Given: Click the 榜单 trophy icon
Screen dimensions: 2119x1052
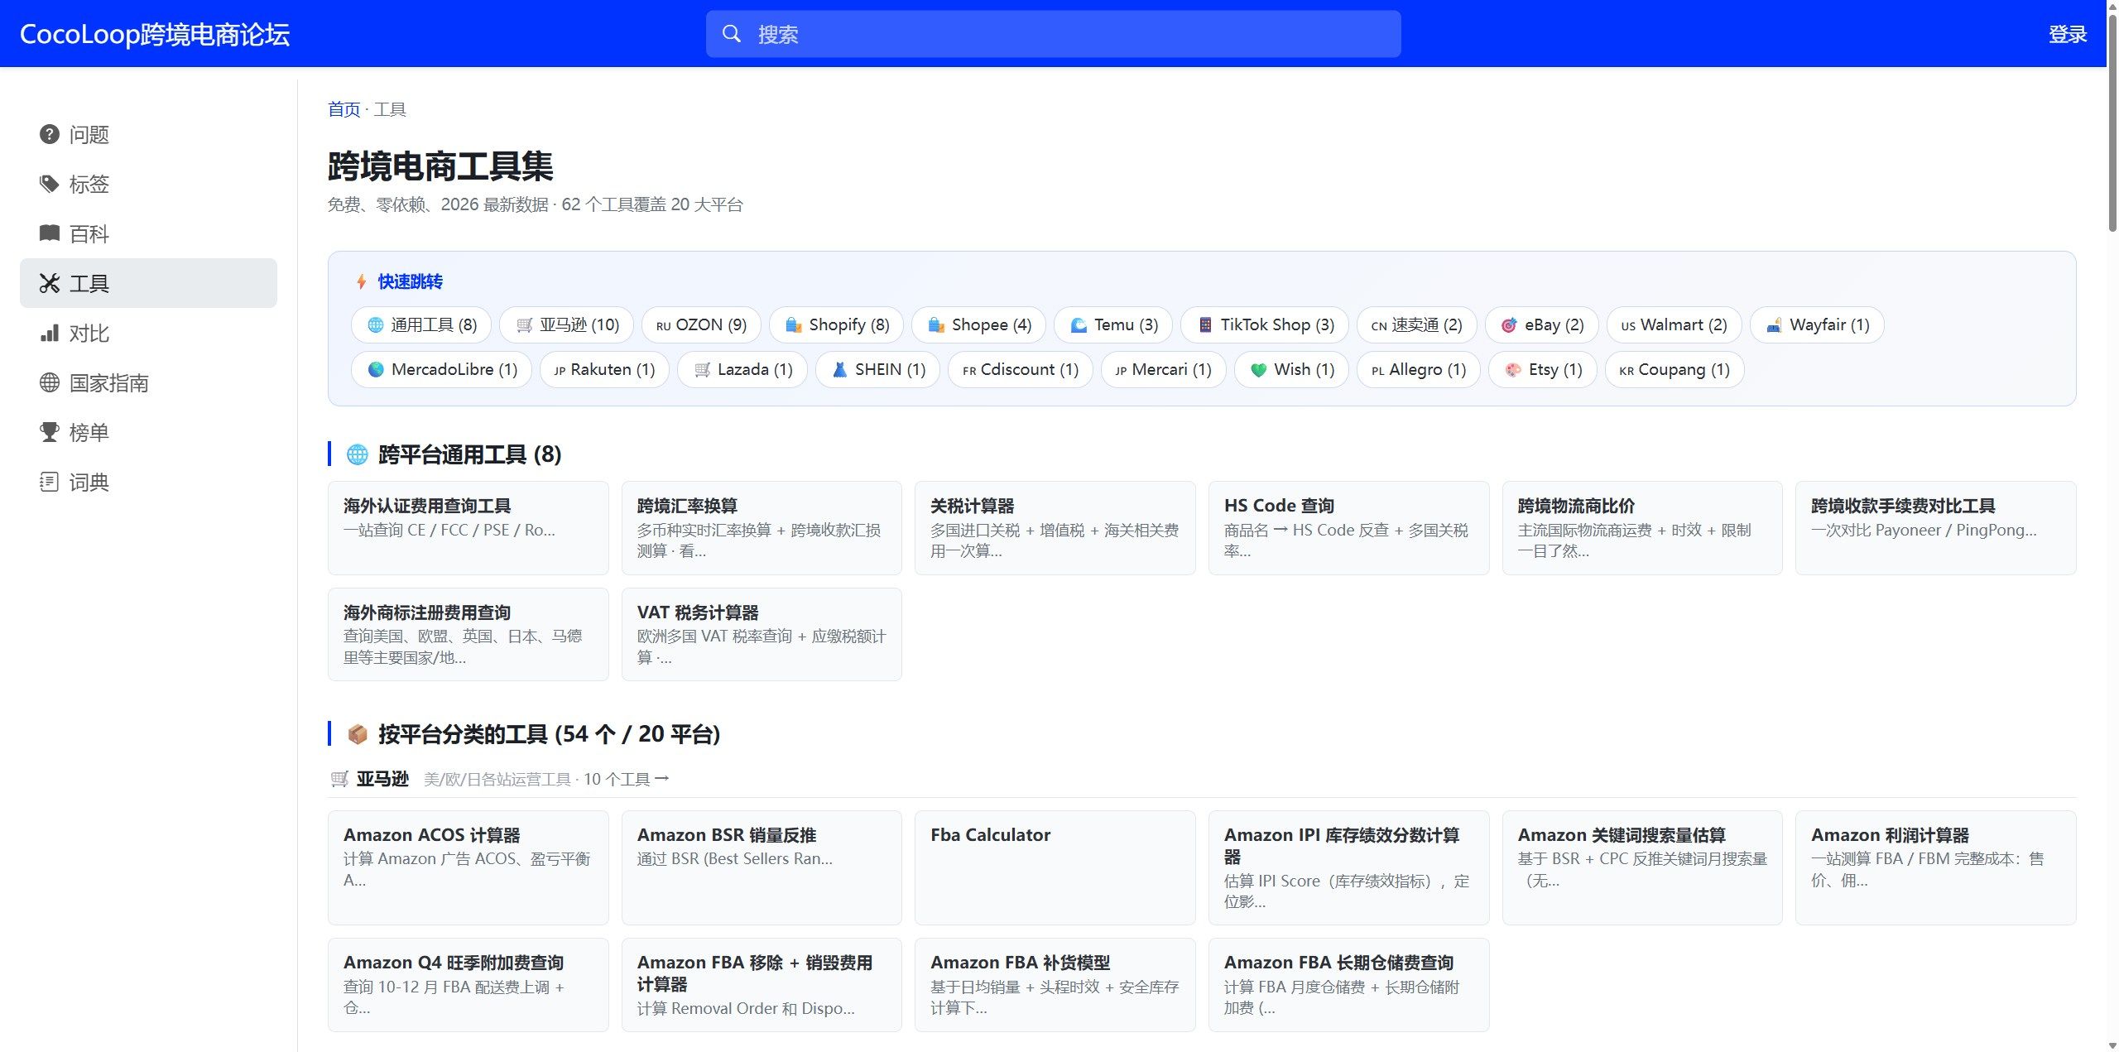Looking at the screenshot, I should point(50,432).
